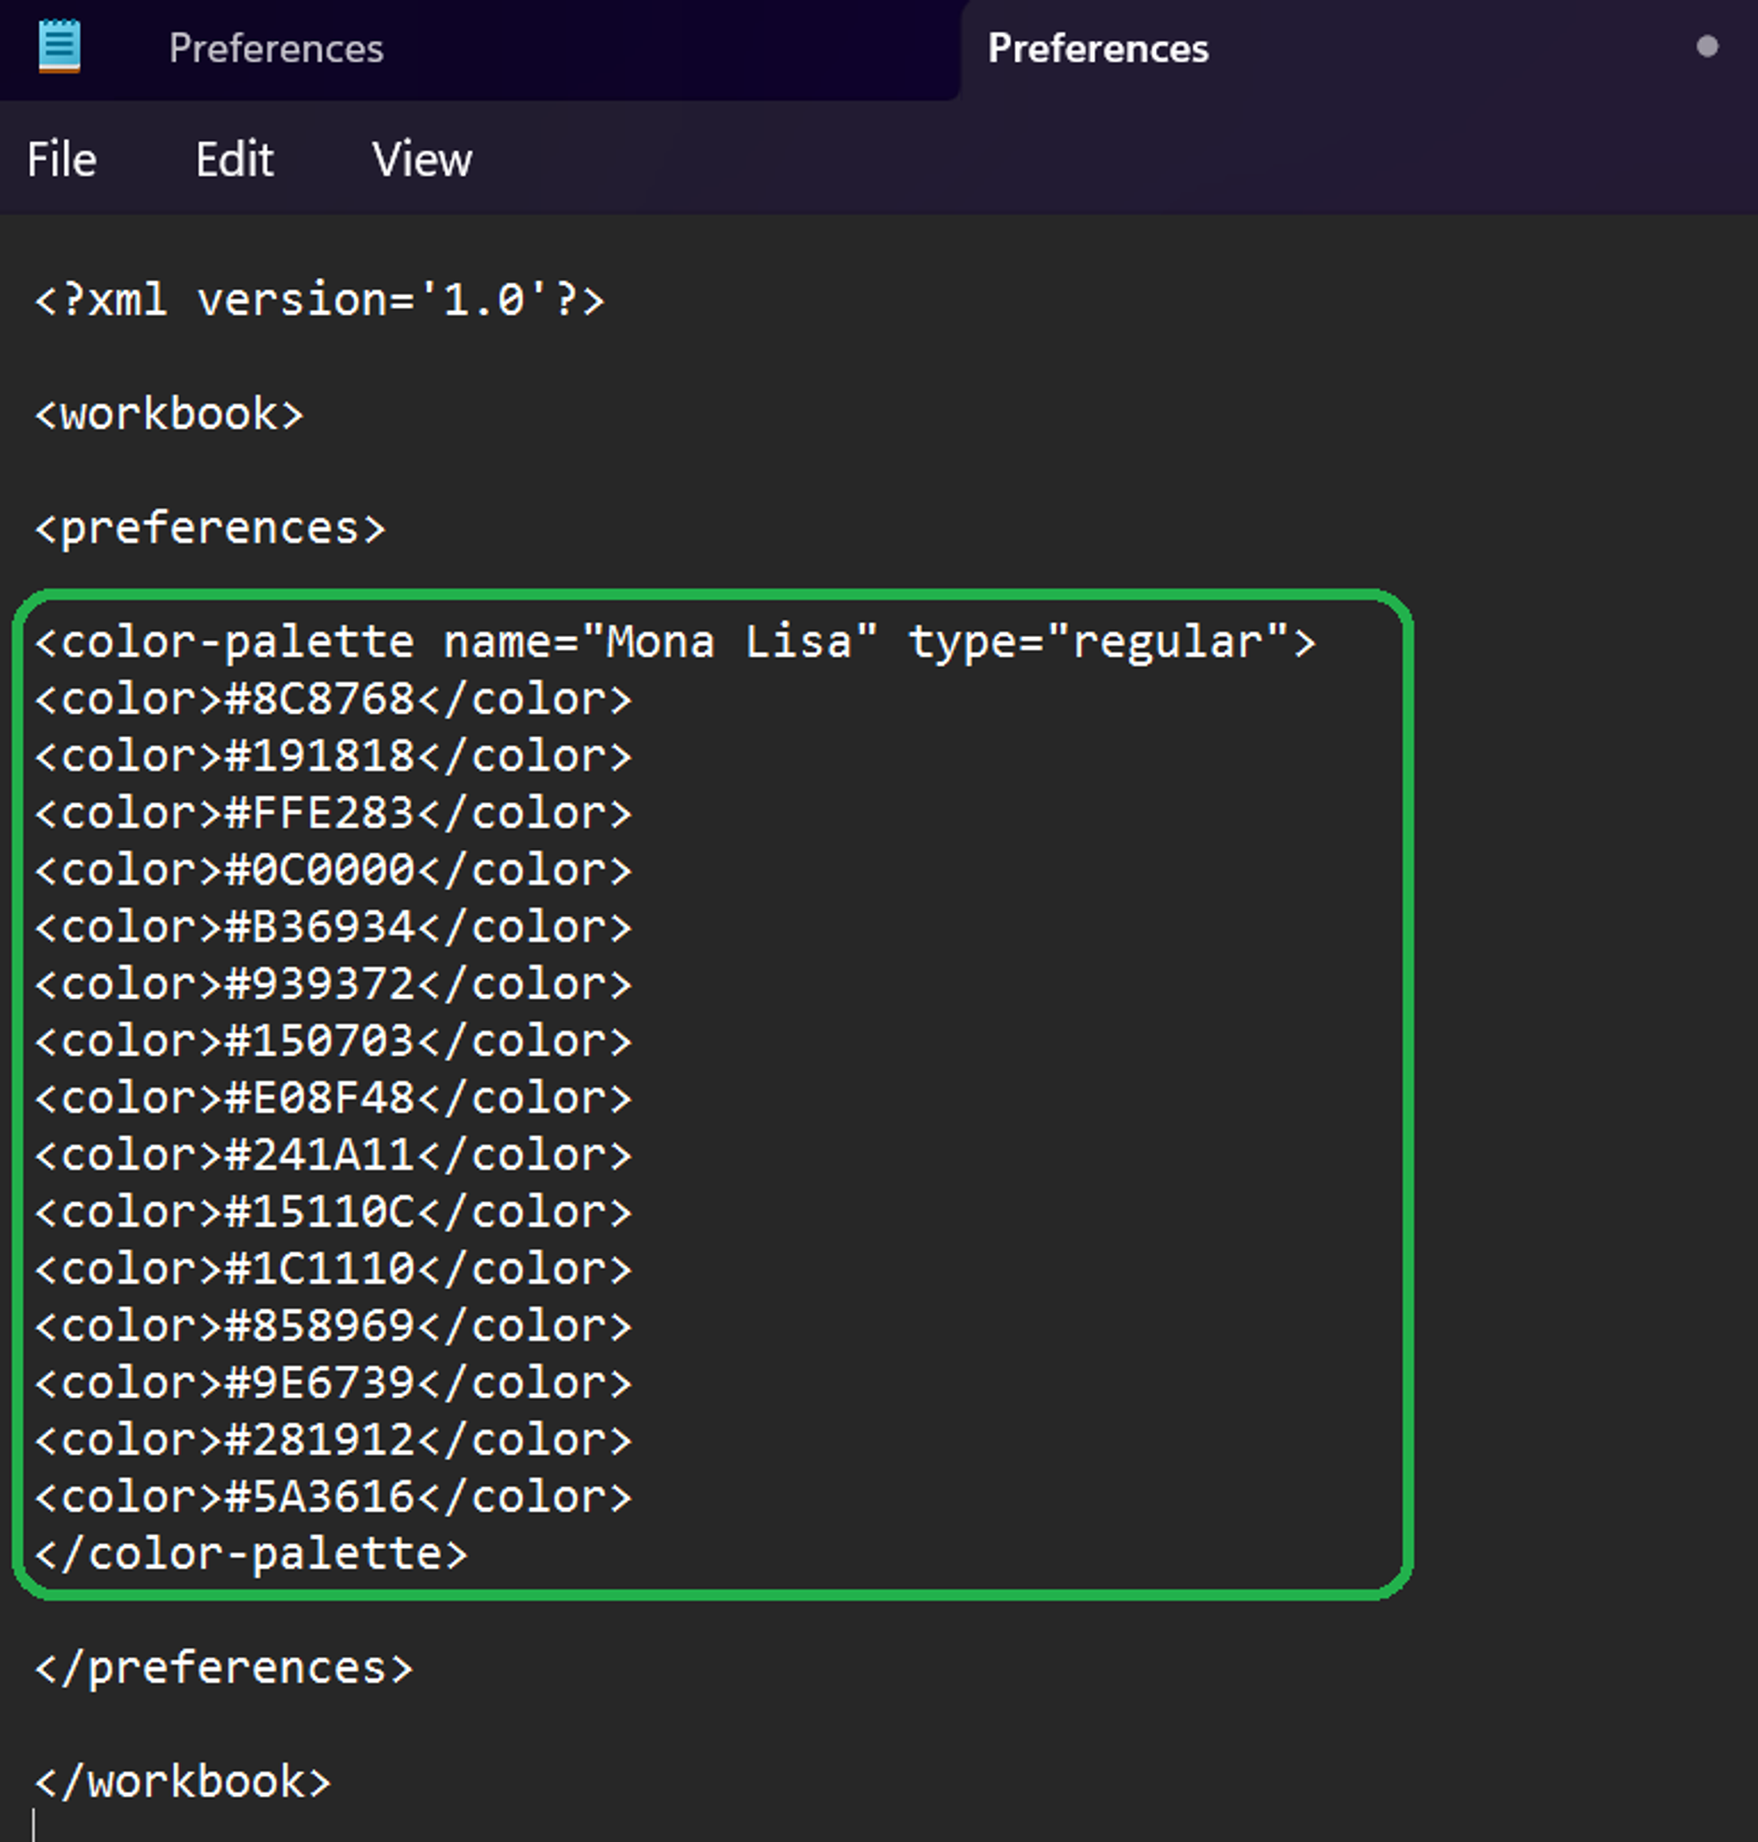Click the Notepad app icon
The height and width of the screenshot is (1842, 1758).
[x=59, y=47]
